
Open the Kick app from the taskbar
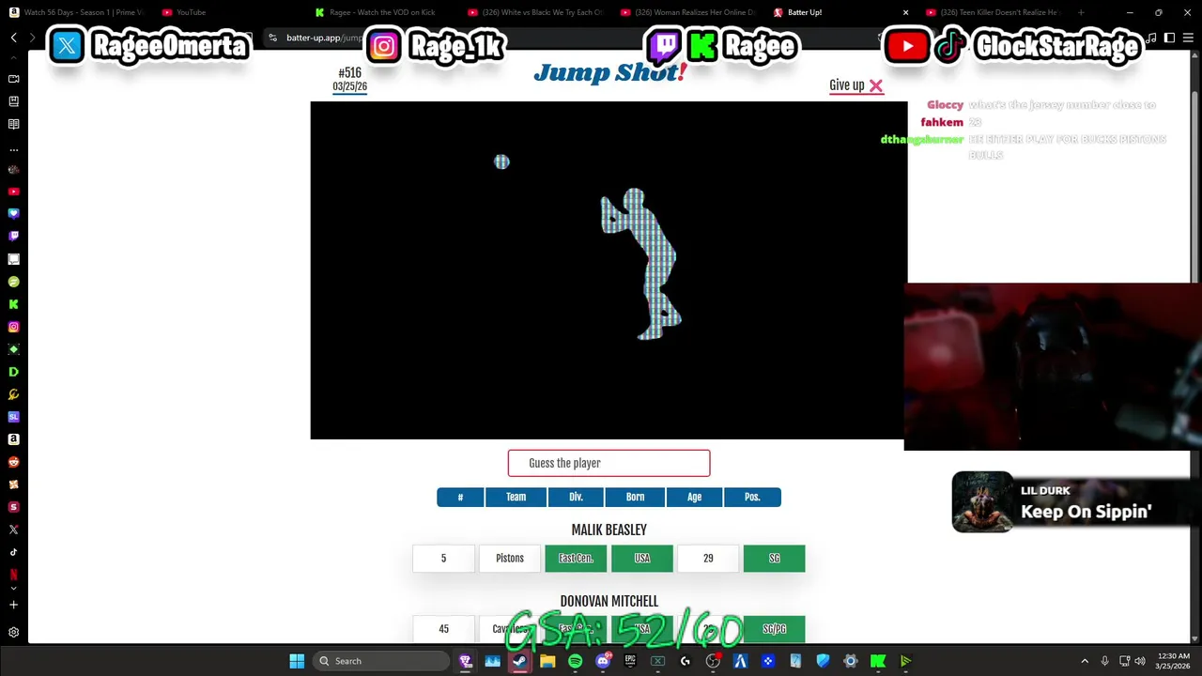coord(878,661)
